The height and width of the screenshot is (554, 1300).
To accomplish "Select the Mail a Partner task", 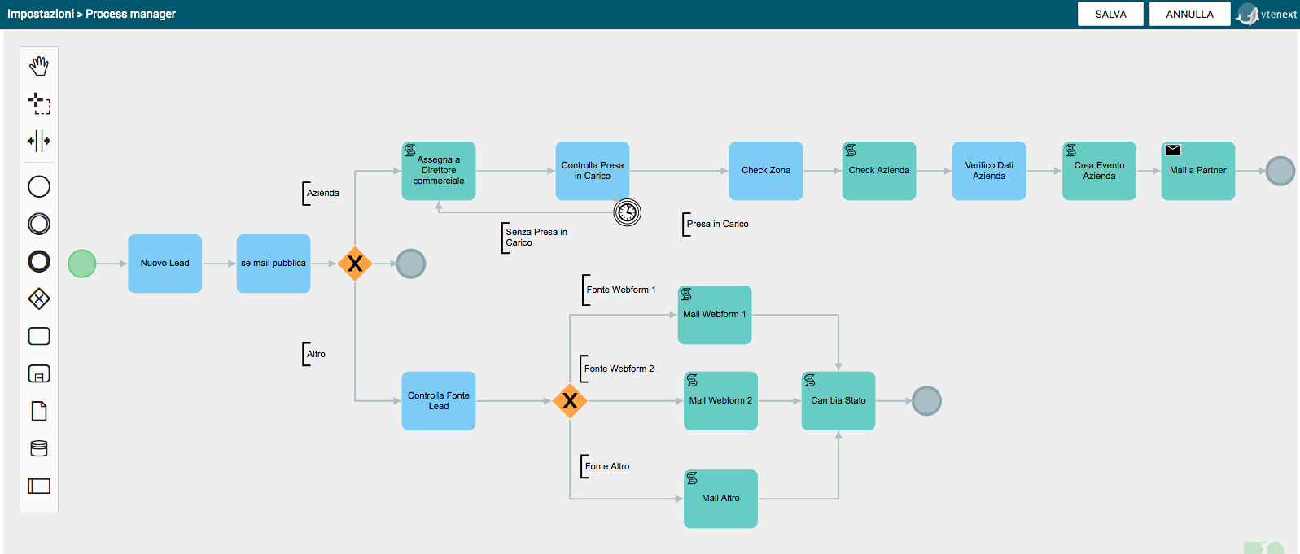I will 1197,171.
